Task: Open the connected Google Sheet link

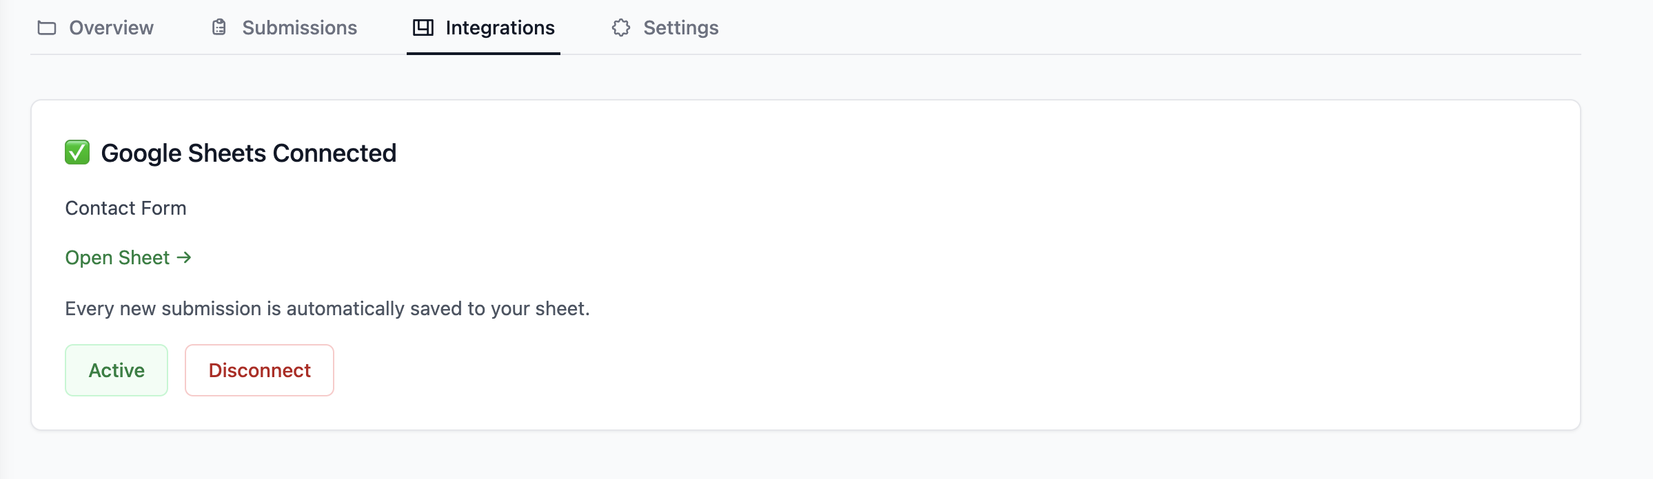Action: (118, 257)
